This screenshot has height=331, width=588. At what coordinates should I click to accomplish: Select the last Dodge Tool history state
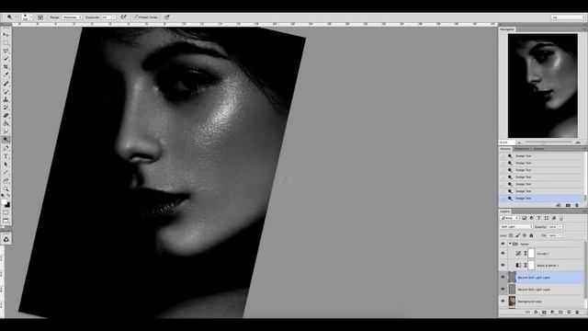541,199
